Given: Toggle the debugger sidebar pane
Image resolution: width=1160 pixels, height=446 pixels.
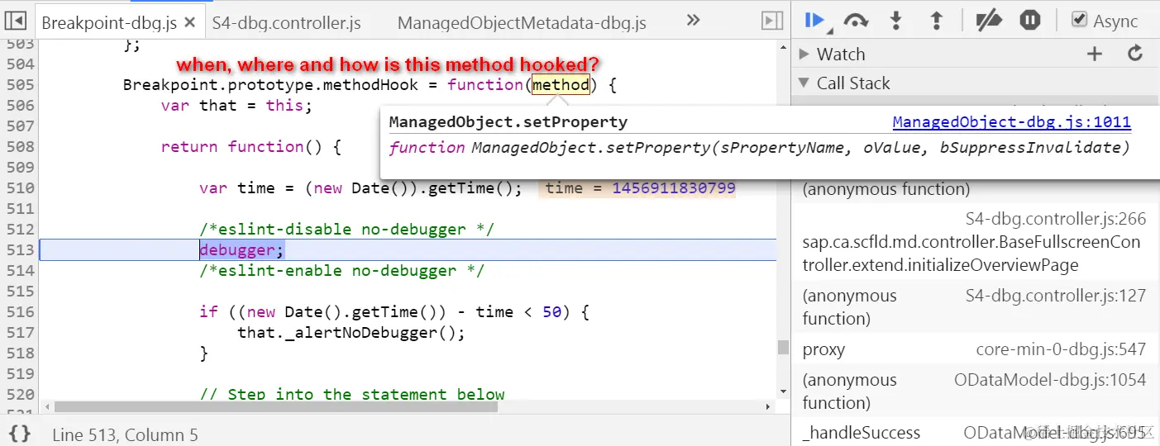Looking at the screenshot, I should [x=771, y=21].
